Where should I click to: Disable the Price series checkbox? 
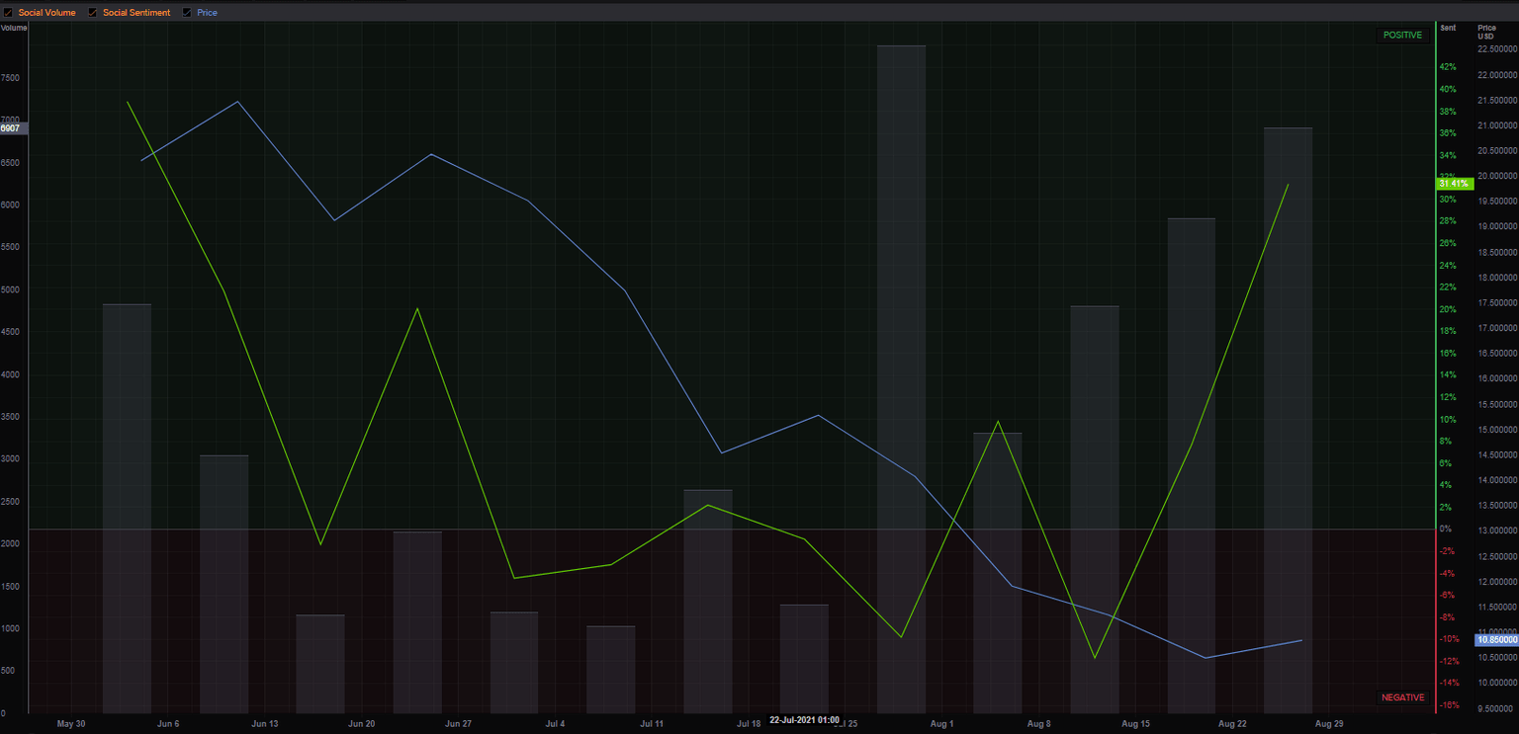point(188,13)
